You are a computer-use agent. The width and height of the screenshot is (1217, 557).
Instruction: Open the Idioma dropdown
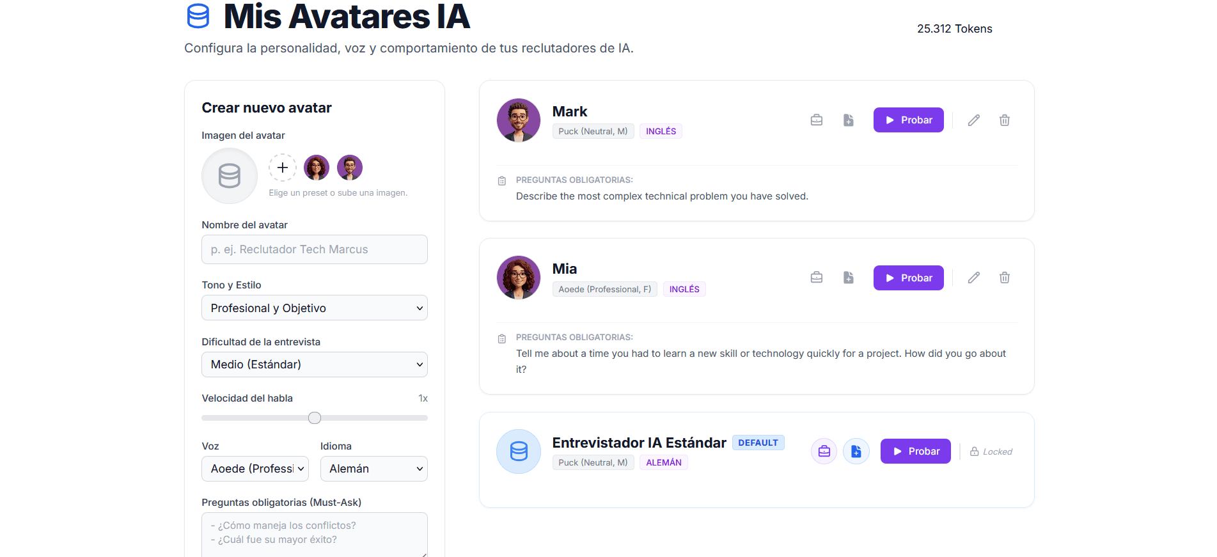[374, 469]
